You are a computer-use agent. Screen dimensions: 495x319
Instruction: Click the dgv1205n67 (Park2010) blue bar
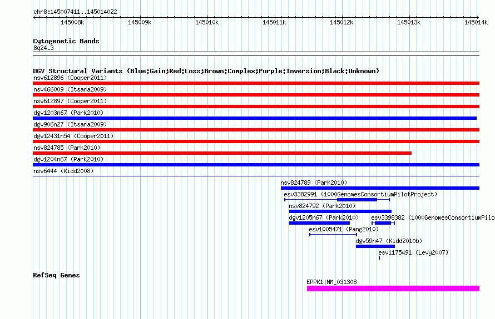point(319,223)
